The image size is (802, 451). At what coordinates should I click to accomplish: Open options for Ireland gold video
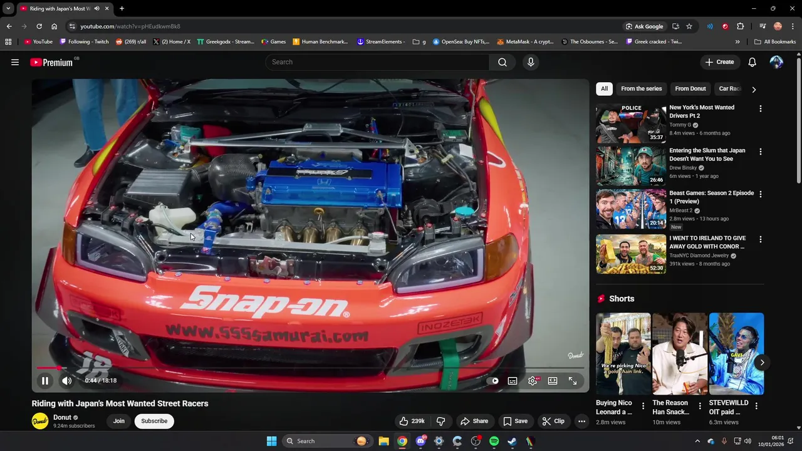[761, 239]
